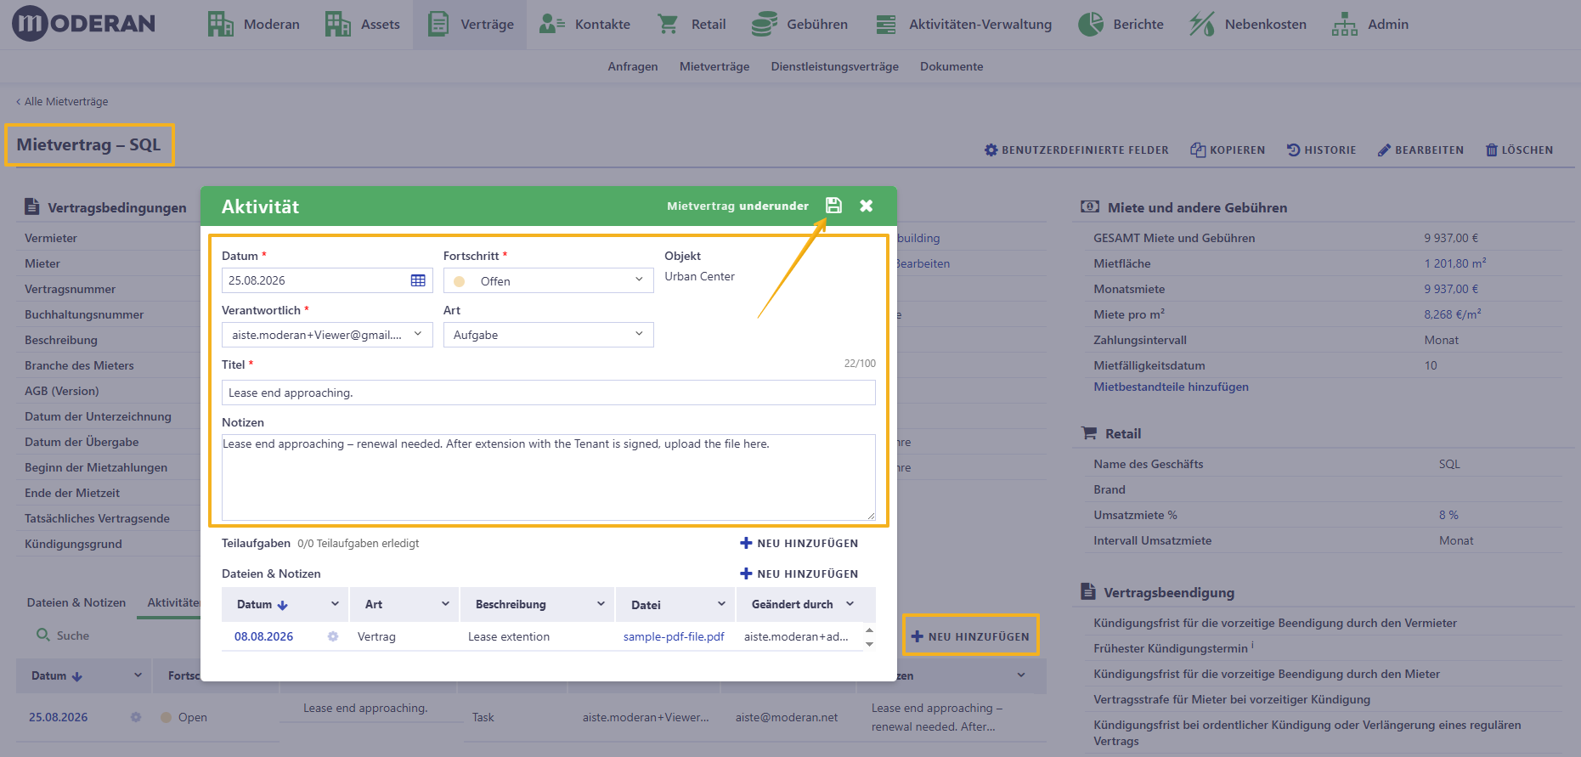1581x757 pixels.
Task: Open the Dokumente sub-tab
Action: [951, 66]
